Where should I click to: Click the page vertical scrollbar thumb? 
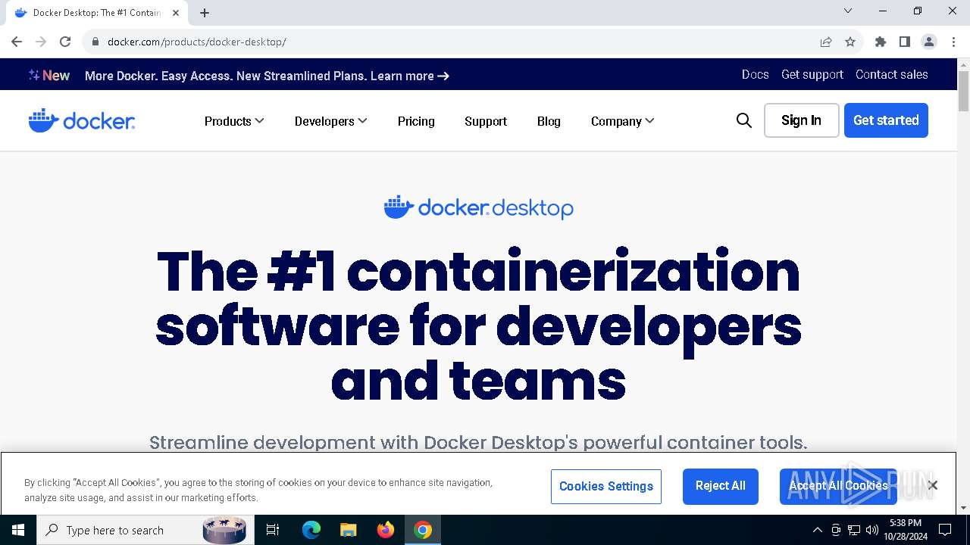click(x=963, y=92)
